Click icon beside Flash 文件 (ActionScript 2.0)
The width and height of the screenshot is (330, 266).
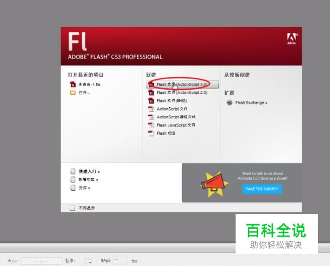[151, 92]
